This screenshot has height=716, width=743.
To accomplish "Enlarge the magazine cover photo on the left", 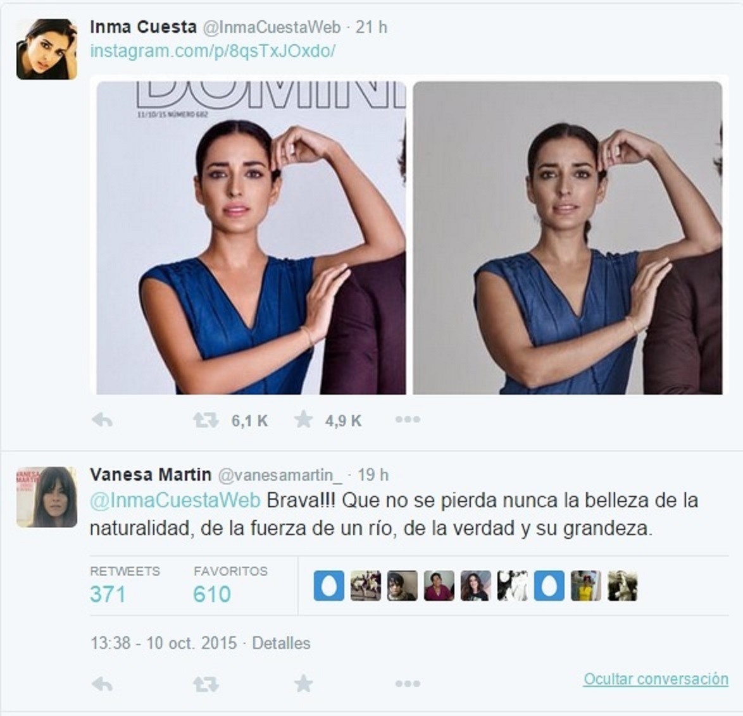I will click(251, 238).
